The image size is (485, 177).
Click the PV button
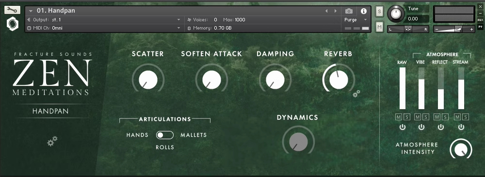[480, 27]
